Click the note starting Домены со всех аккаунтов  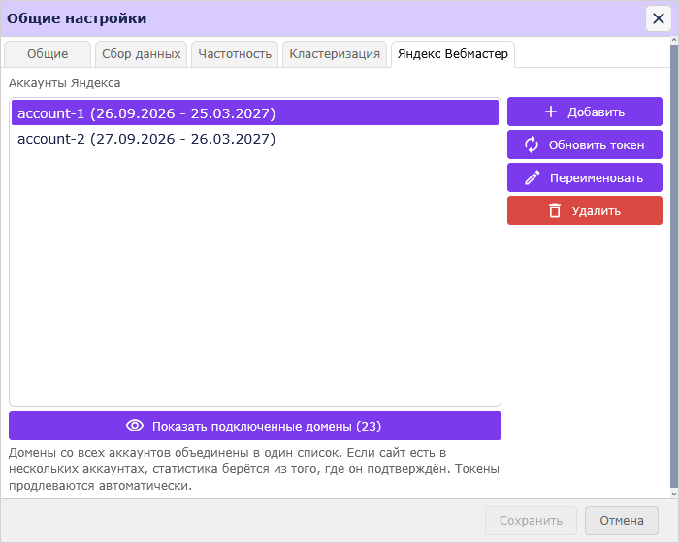[254, 469]
